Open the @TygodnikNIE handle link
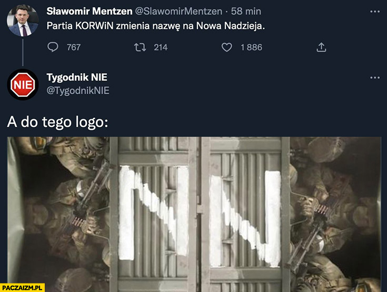 78,90
